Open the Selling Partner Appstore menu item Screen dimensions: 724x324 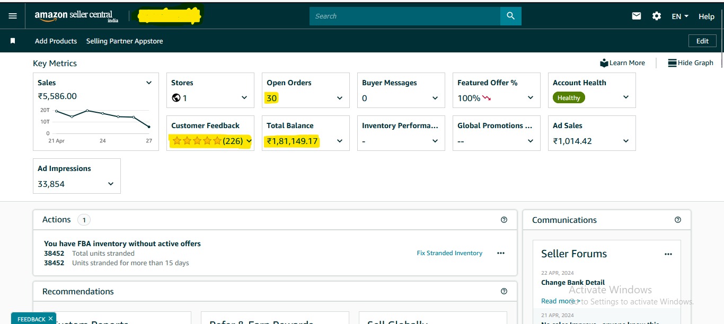coord(125,41)
